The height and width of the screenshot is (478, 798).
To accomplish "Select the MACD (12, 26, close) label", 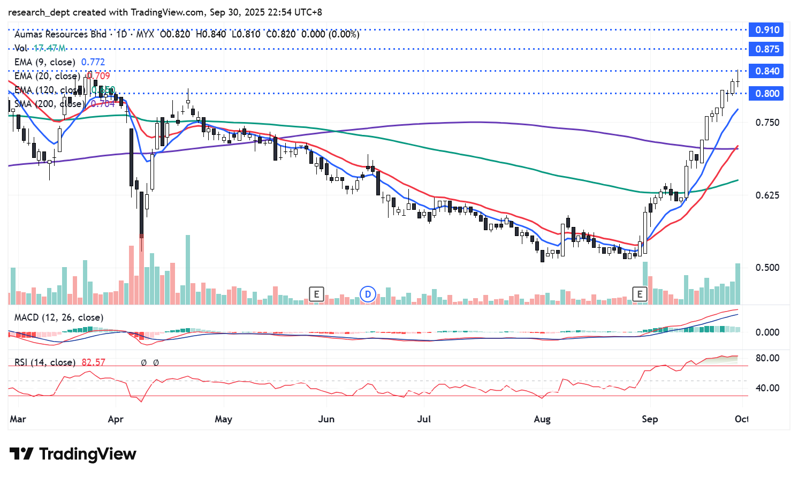I will pyautogui.click(x=59, y=317).
